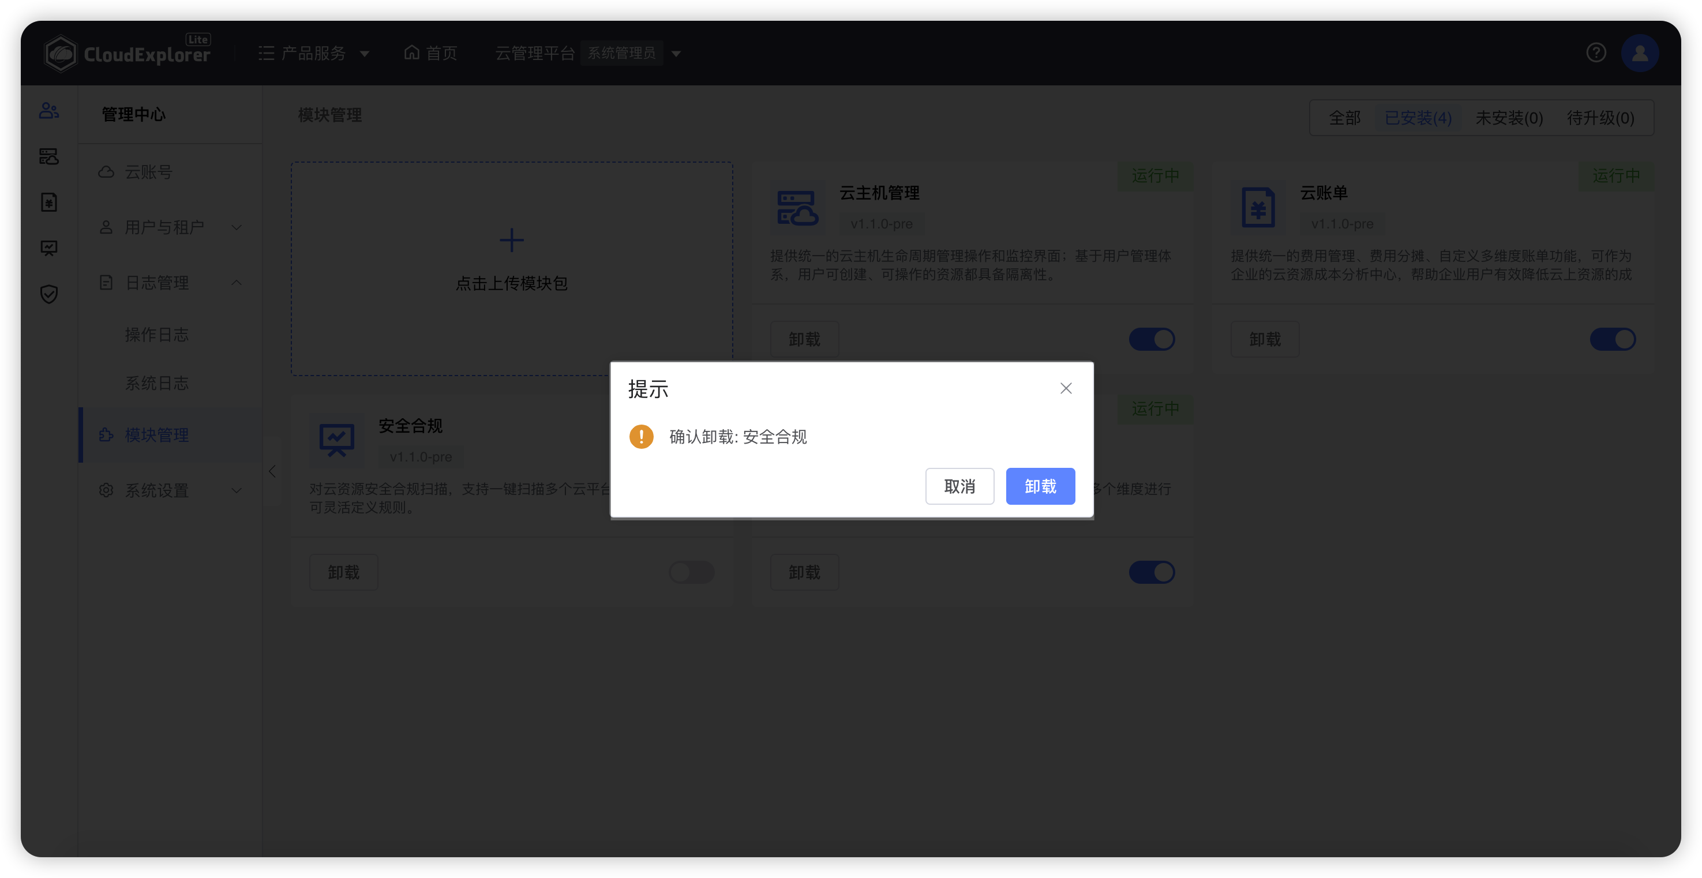The image size is (1702, 878).
Task: Open 操作日志 in the sidebar
Action: coord(170,334)
